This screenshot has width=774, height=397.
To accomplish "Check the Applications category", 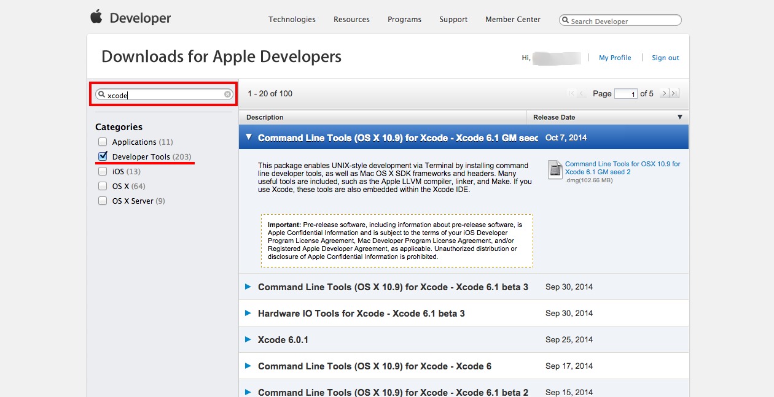I will pos(103,142).
